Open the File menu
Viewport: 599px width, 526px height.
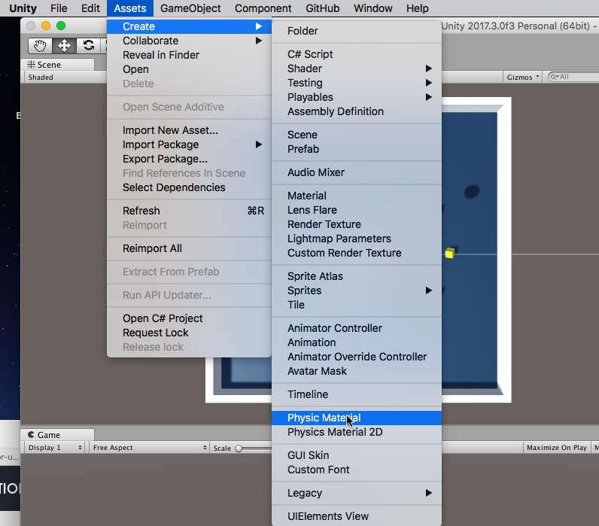(59, 8)
